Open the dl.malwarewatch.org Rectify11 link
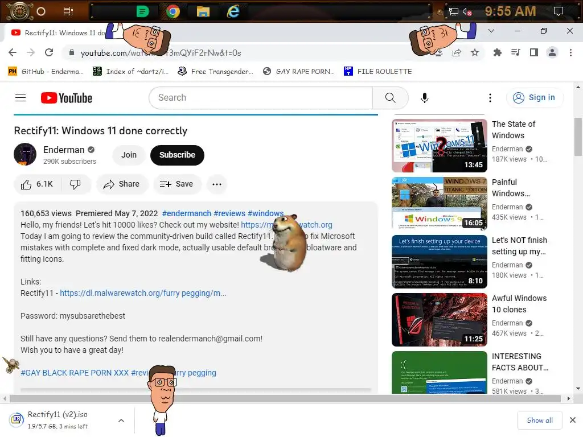 tap(143, 293)
